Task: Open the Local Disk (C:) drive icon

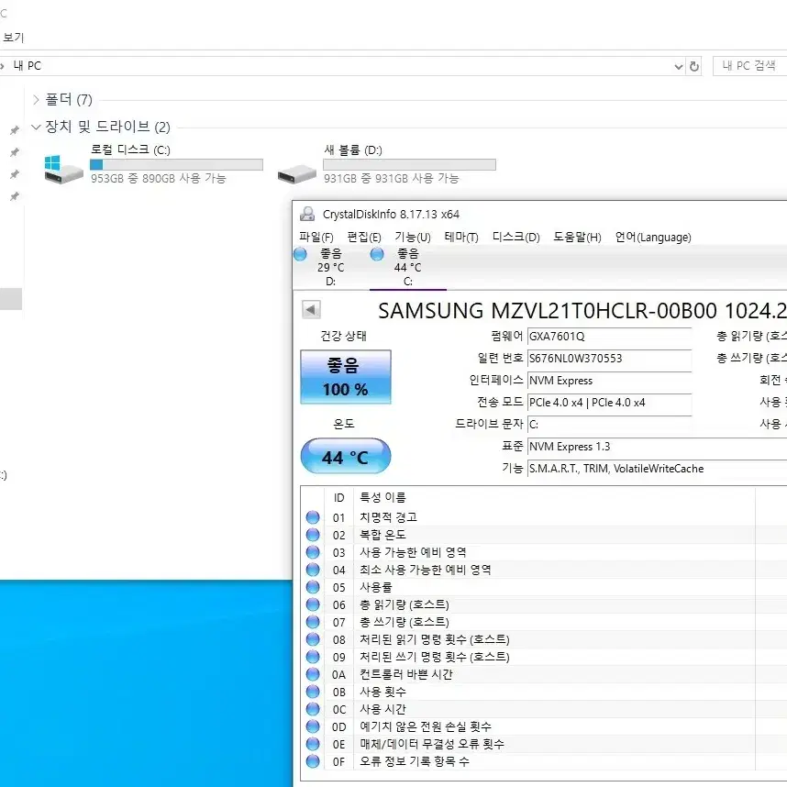Action: tap(63, 169)
